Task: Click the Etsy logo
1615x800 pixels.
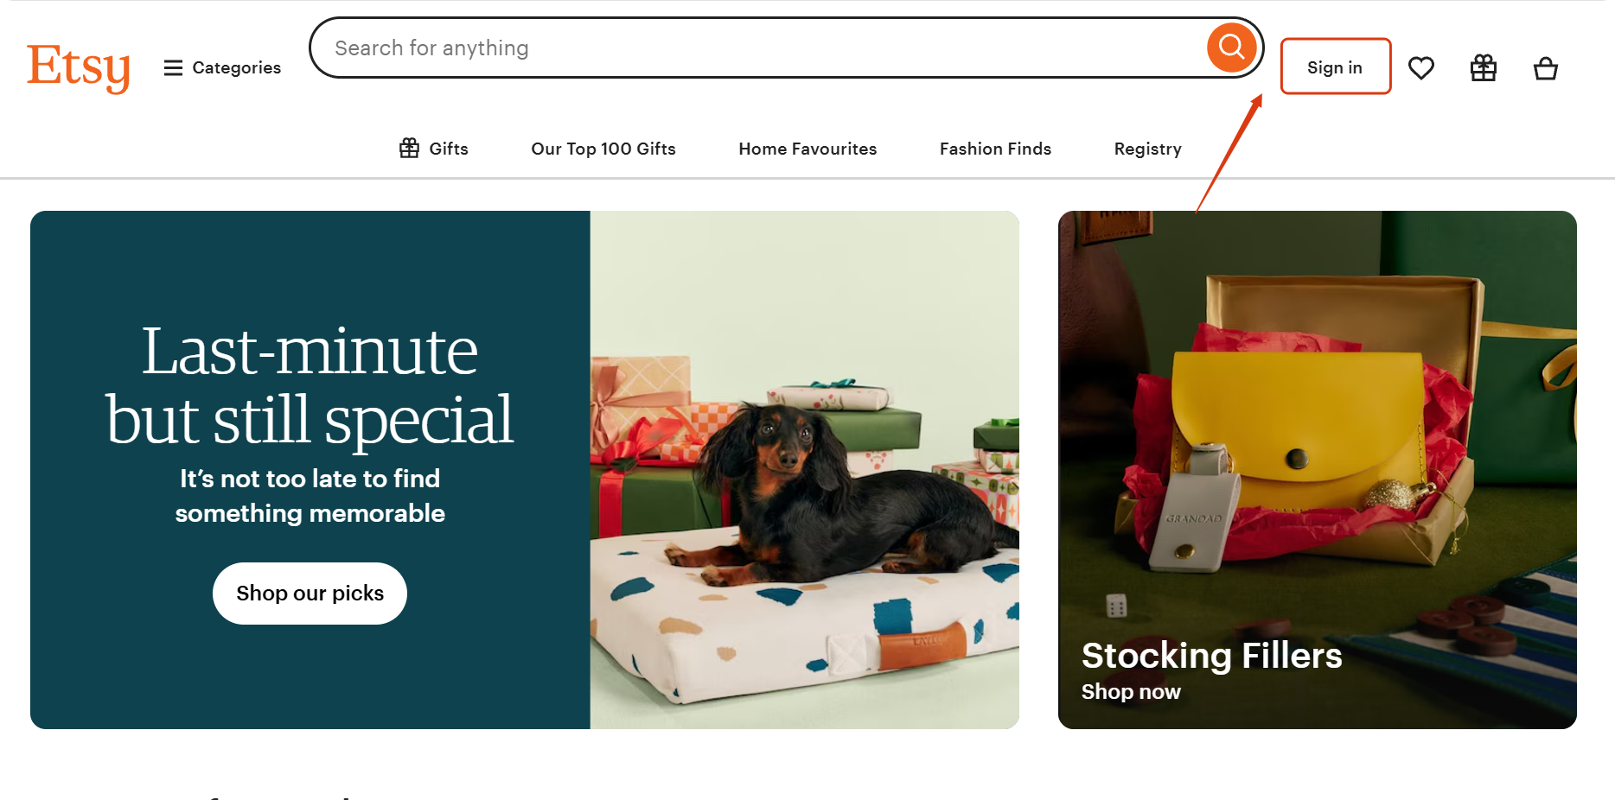Action: (x=79, y=67)
